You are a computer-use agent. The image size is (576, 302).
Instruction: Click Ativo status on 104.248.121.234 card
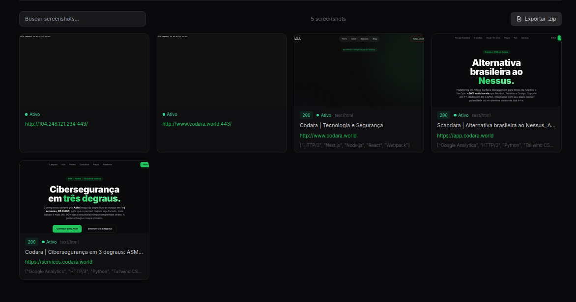point(32,114)
